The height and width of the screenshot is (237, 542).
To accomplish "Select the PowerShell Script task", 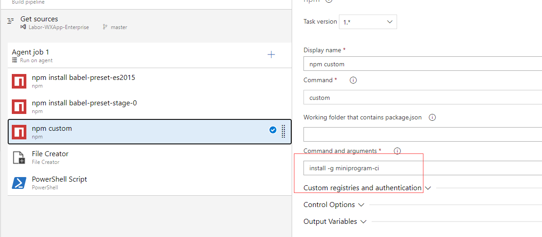I will [149, 183].
